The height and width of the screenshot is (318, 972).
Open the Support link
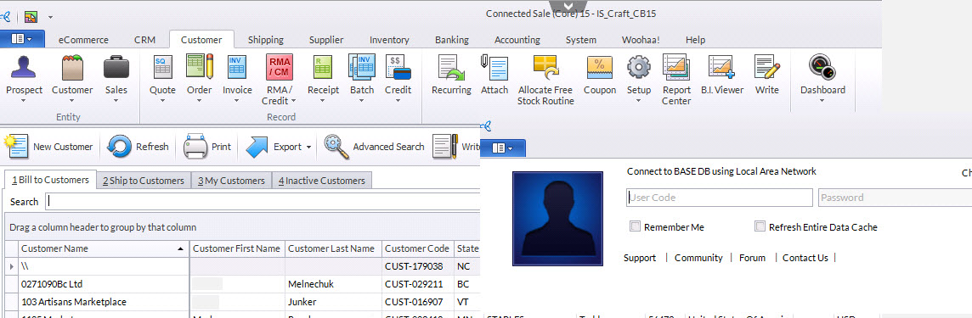click(640, 258)
